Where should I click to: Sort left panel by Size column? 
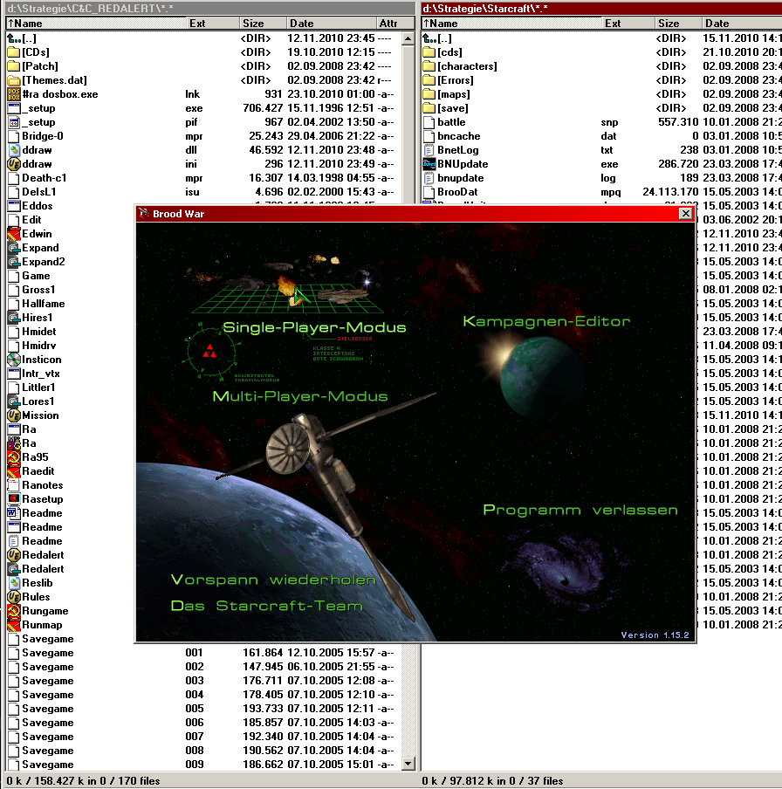pos(264,24)
